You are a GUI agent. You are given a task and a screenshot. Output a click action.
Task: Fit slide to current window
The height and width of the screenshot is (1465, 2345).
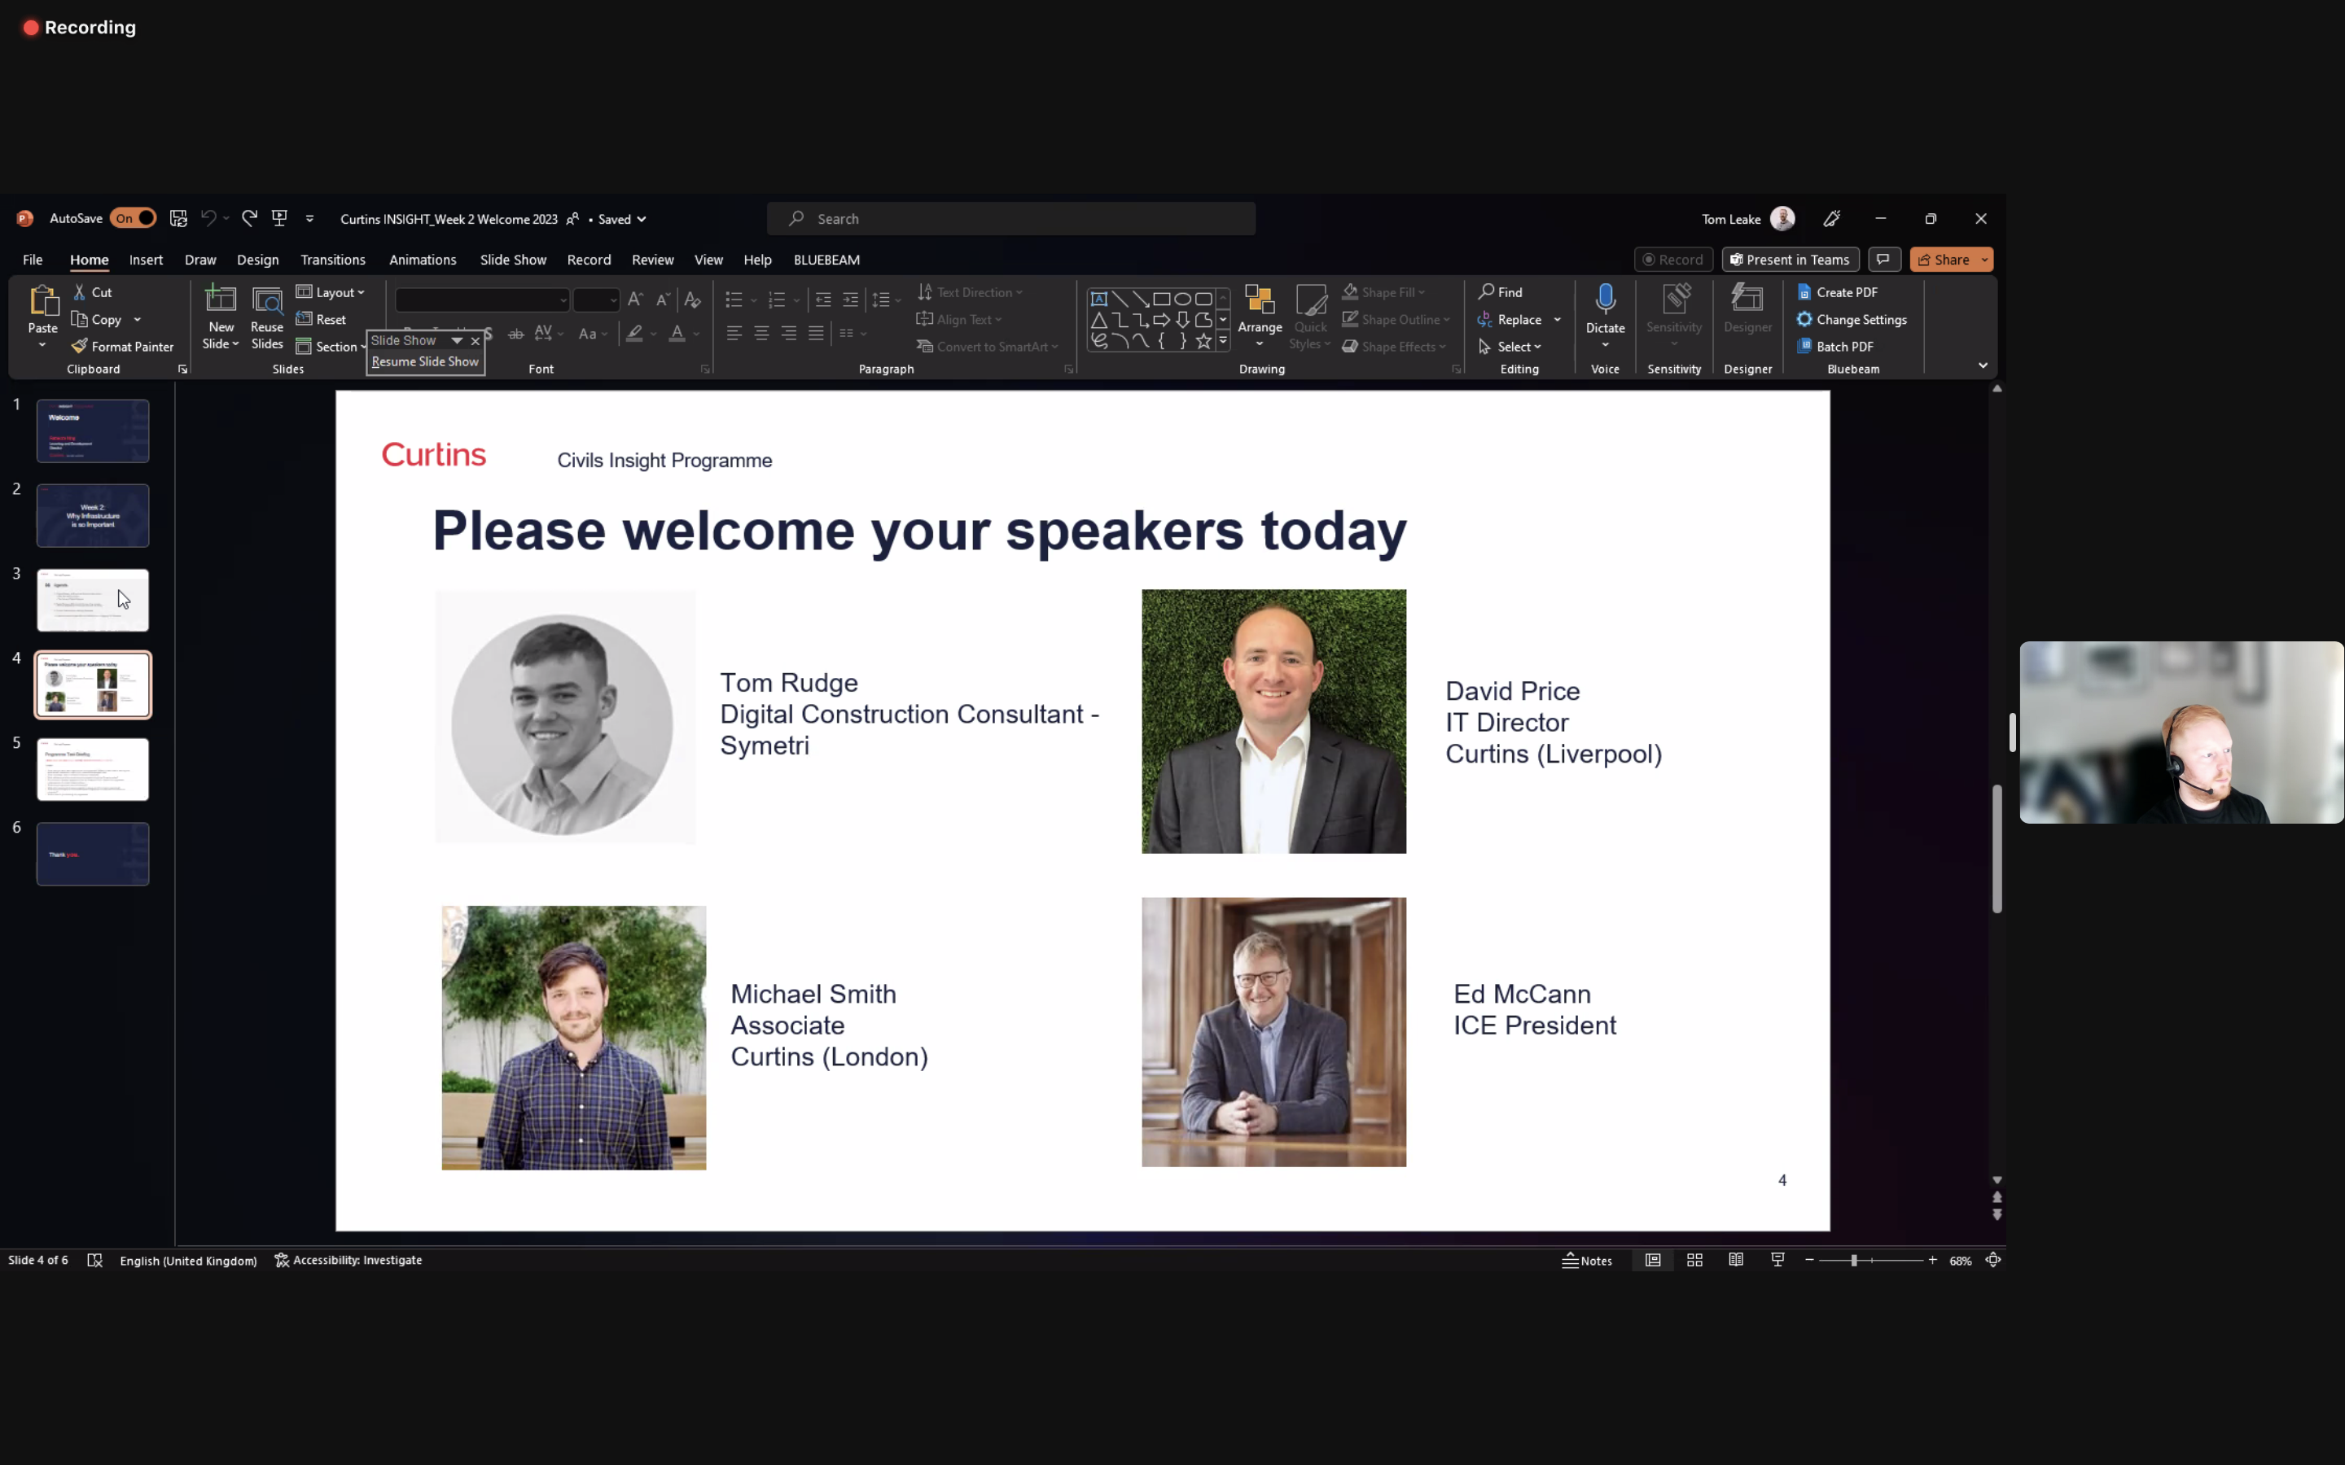click(1993, 1261)
